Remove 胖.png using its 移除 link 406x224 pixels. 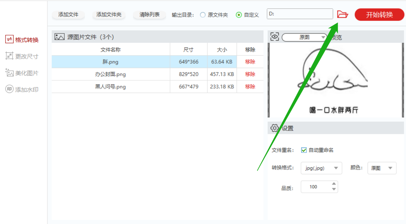250,62
